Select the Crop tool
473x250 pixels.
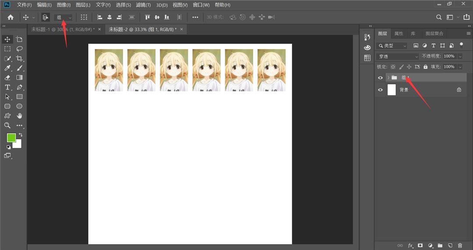pos(19,58)
